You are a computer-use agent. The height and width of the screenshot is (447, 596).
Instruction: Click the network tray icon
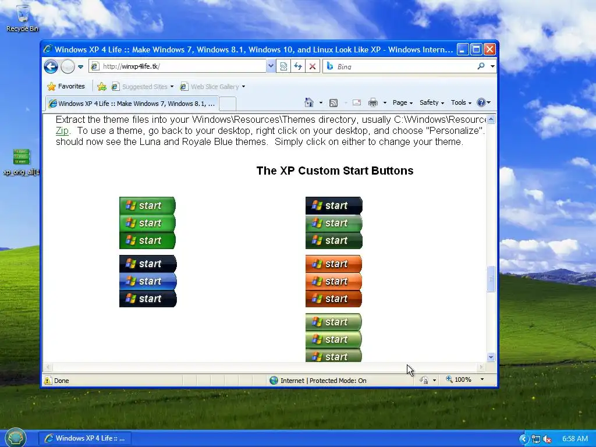click(536, 439)
